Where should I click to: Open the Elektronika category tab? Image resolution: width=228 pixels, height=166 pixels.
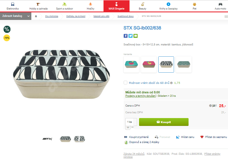13,6
